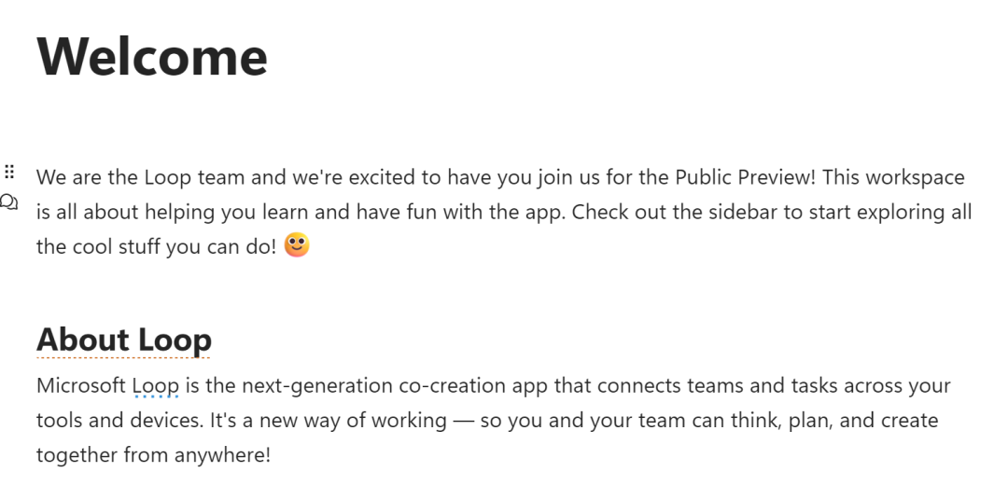Click the "Welcome" page title
This screenshot has width=1008, height=500.
point(152,56)
